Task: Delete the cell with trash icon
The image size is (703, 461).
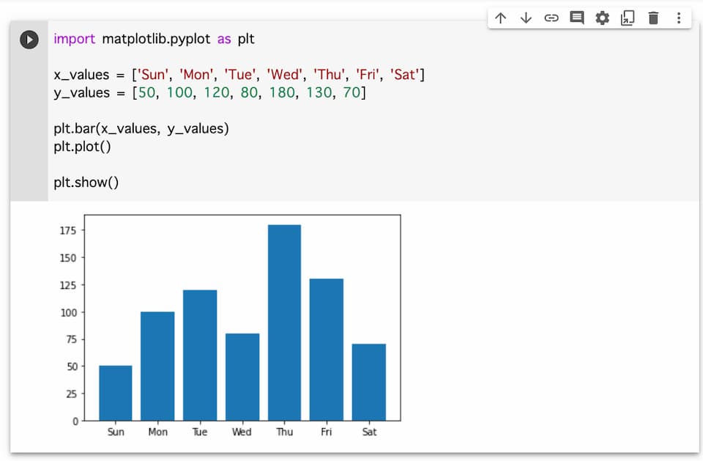Action: (x=653, y=18)
